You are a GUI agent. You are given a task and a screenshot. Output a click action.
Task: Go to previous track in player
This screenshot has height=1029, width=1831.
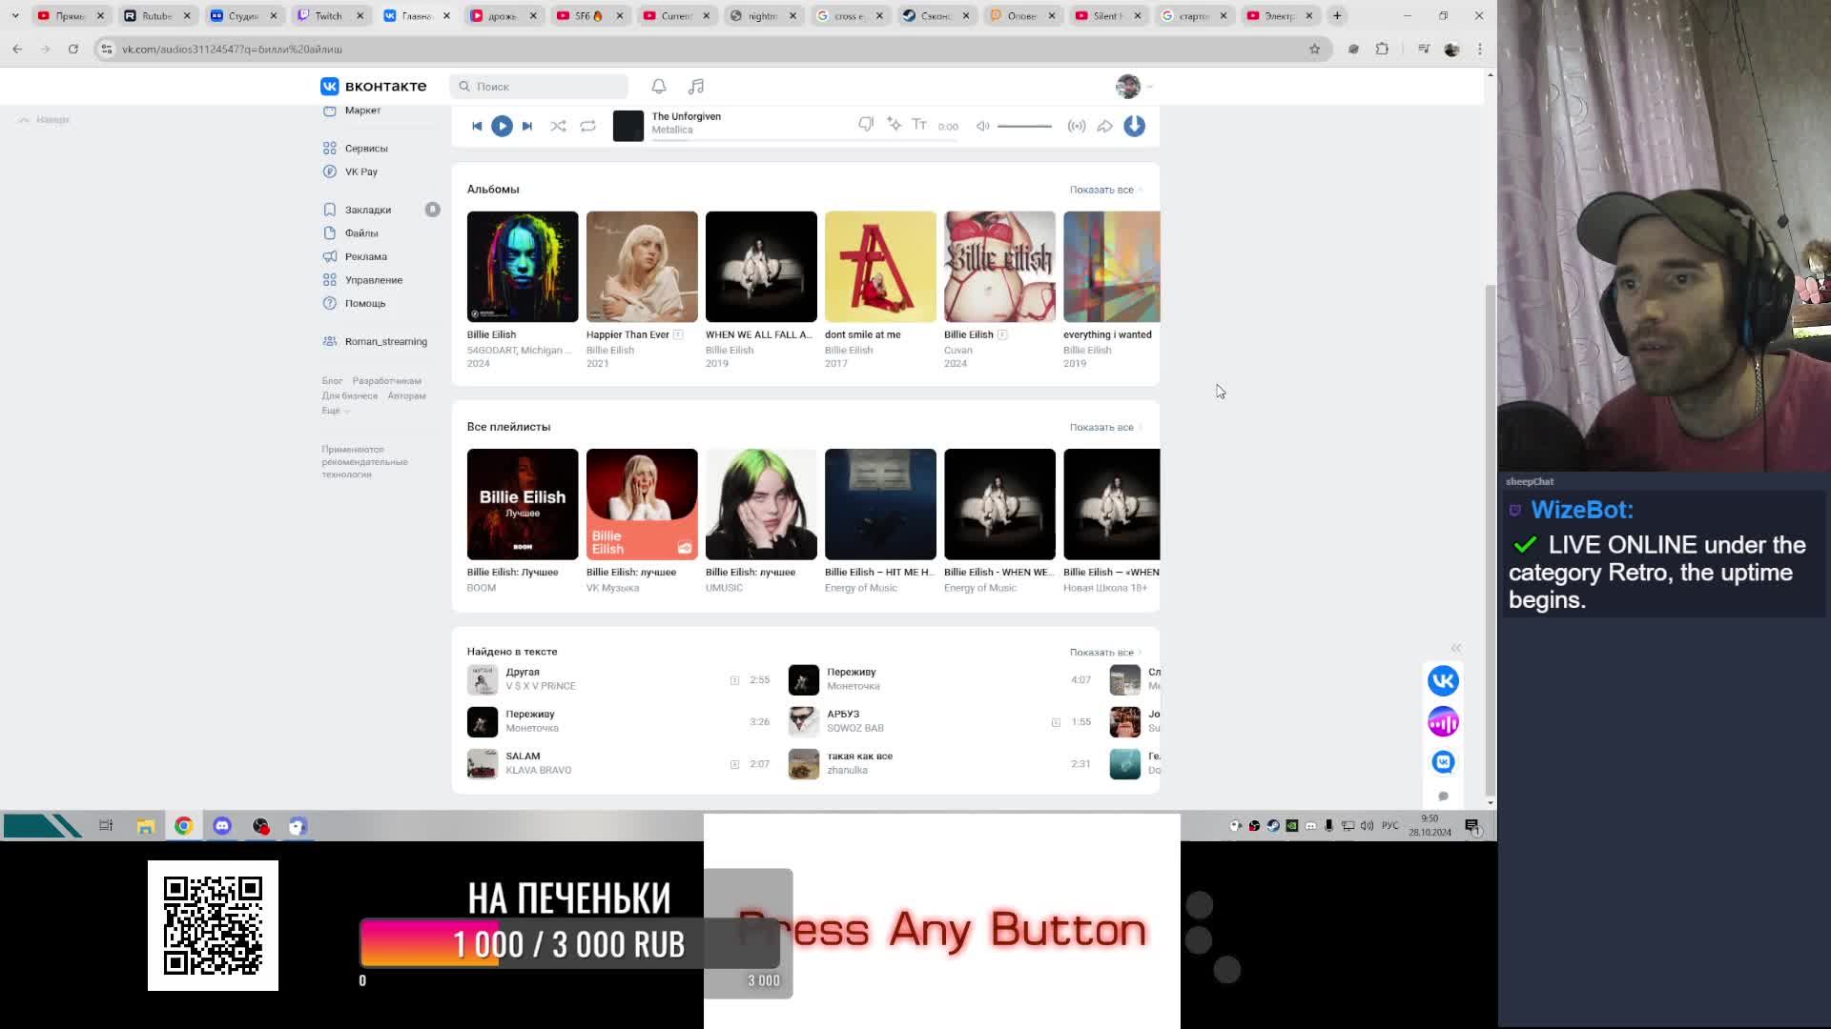(x=477, y=126)
